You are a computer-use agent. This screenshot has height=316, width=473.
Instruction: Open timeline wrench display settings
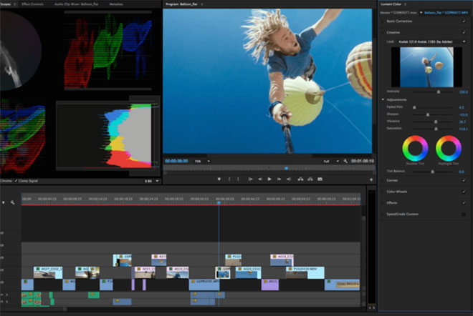click(12, 203)
